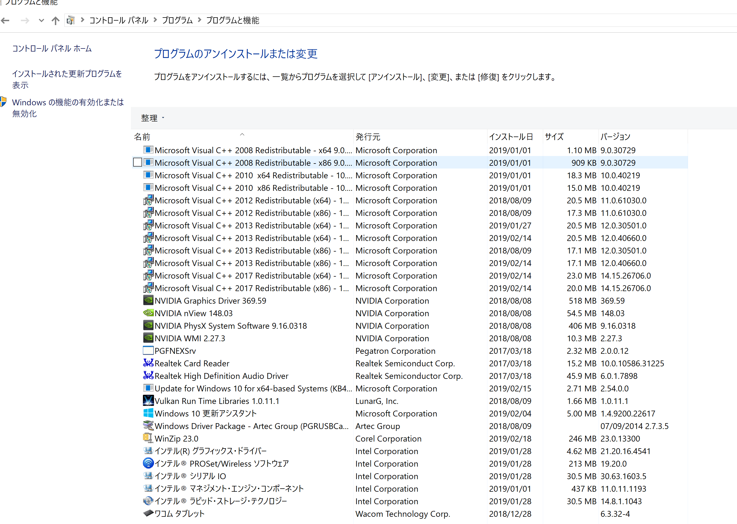The width and height of the screenshot is (737, 524).
Task: Click the icon of Visual C++ 2017 (x64)
Action: tap(148, 275)
